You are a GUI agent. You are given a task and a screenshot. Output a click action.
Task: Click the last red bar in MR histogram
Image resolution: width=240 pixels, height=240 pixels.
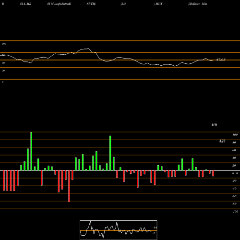(x=213, y=173)
